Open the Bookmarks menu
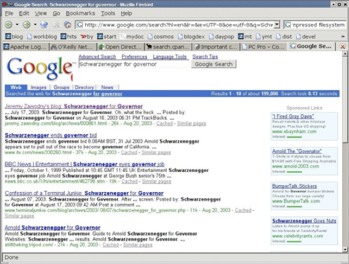This screenshot has height=264, width=349. click(80, 13)
